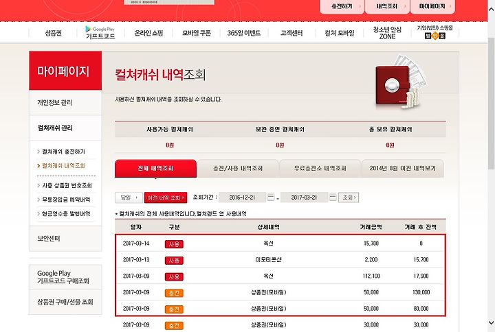Screen dimensions: 495x332
Task: Click start date field 2016-12-21
Action: pyautogui.click(x=242, y=198)
